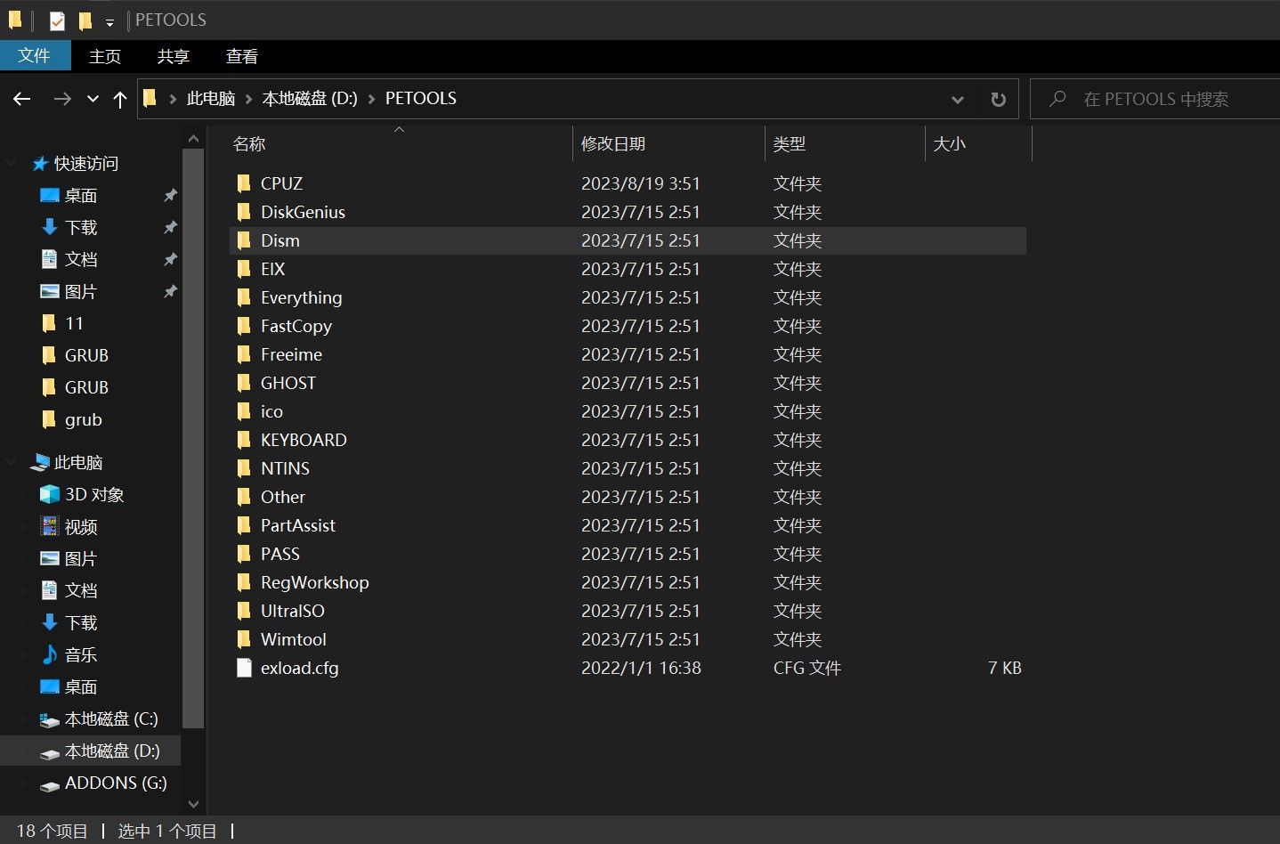Select the NTINS folder

coord(285,468)
